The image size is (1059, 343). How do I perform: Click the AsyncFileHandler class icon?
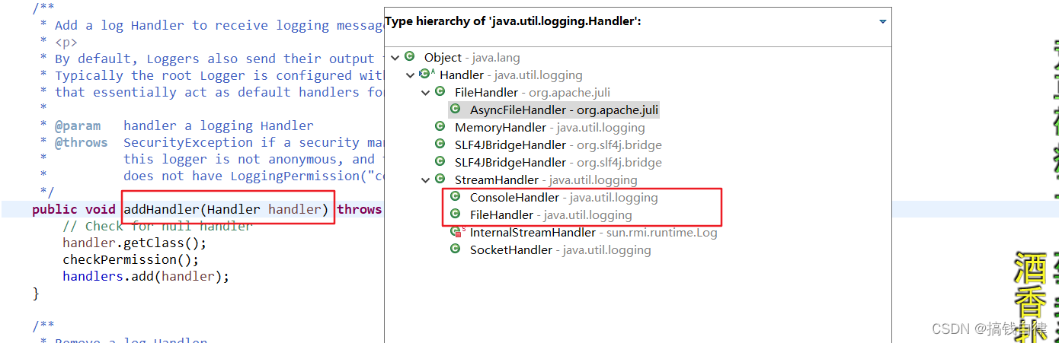coord(455,110)
